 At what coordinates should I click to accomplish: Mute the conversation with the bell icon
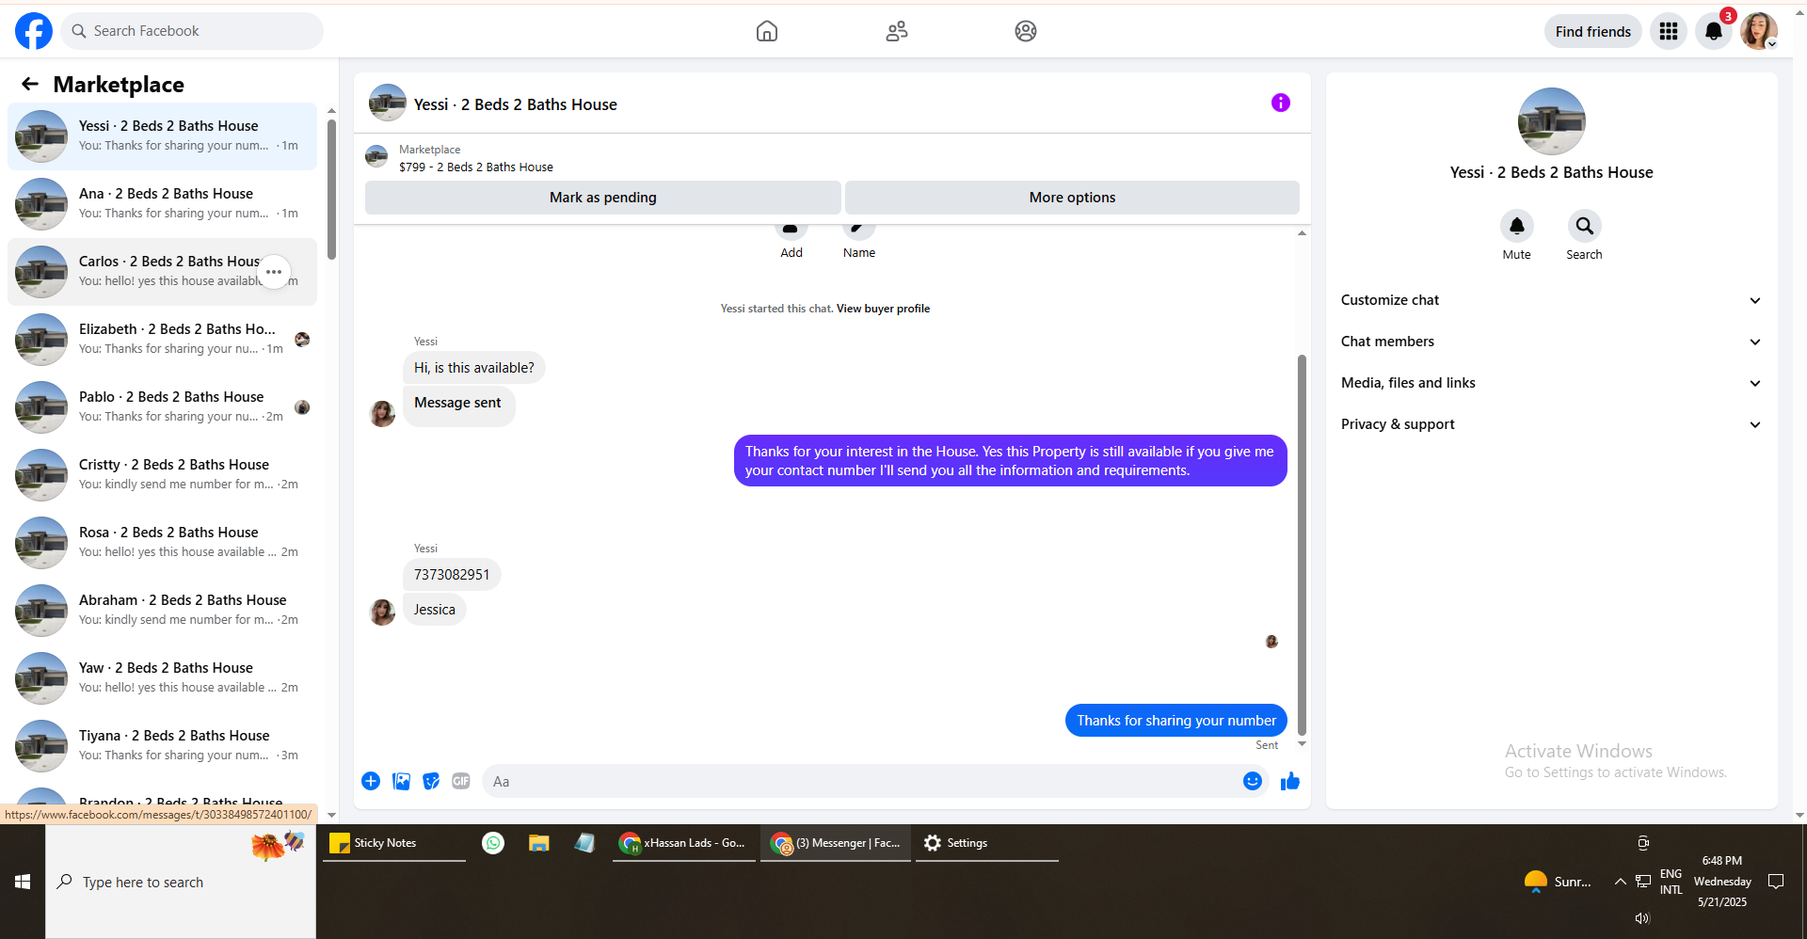[1517, 226]
